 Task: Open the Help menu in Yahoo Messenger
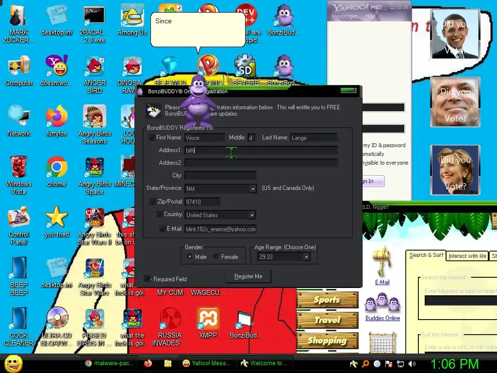[370, 16]
